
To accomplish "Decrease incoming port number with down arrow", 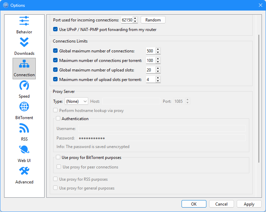I will [135, 21].
